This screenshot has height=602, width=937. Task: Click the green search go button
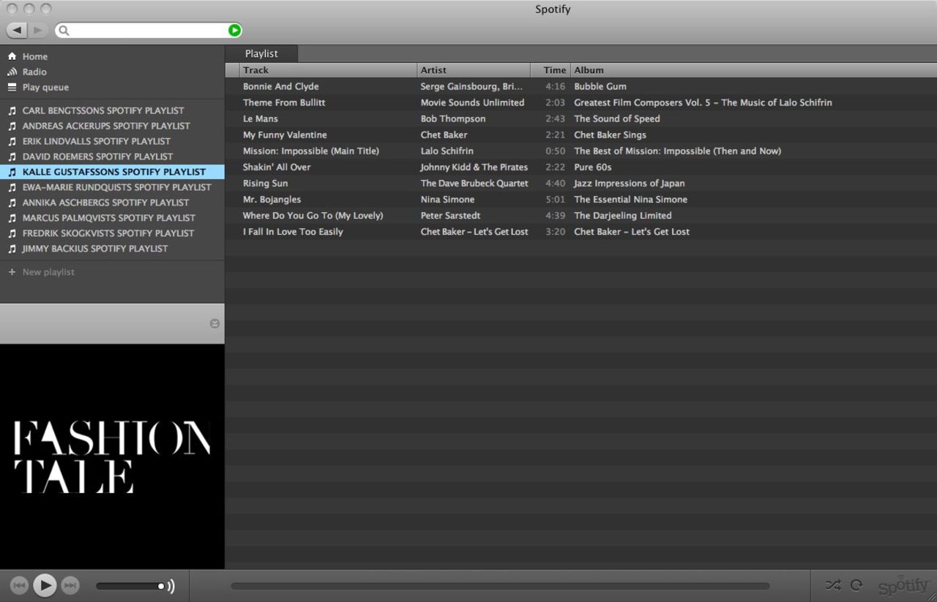[x=234, y=30]
